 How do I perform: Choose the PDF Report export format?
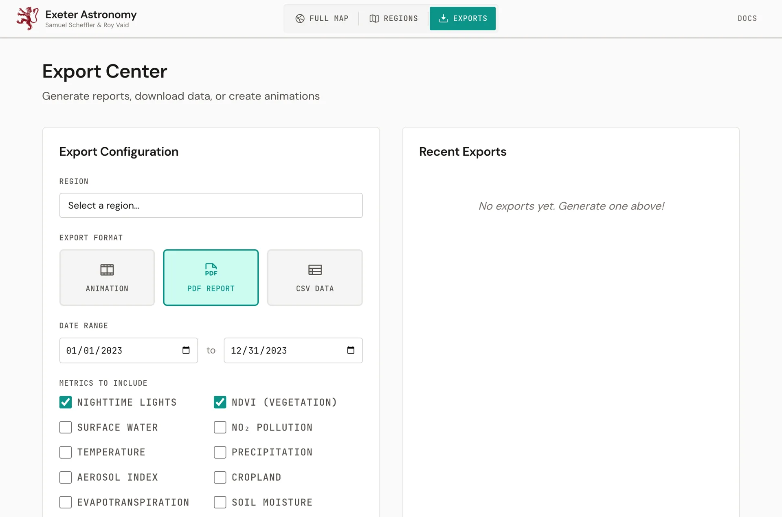(x=211, y=278)
